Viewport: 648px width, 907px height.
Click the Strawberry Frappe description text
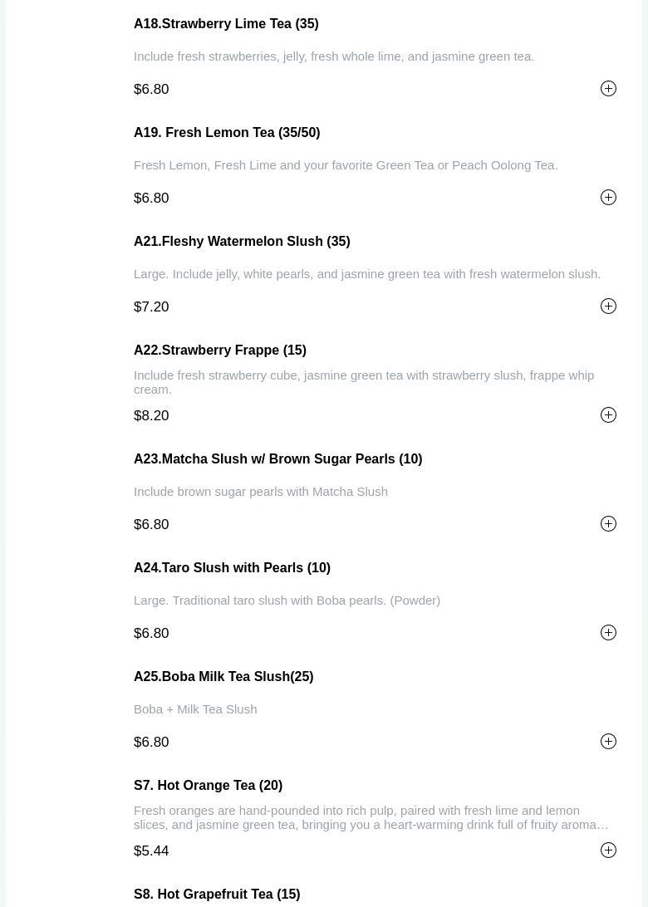click(x=364, y=382)
